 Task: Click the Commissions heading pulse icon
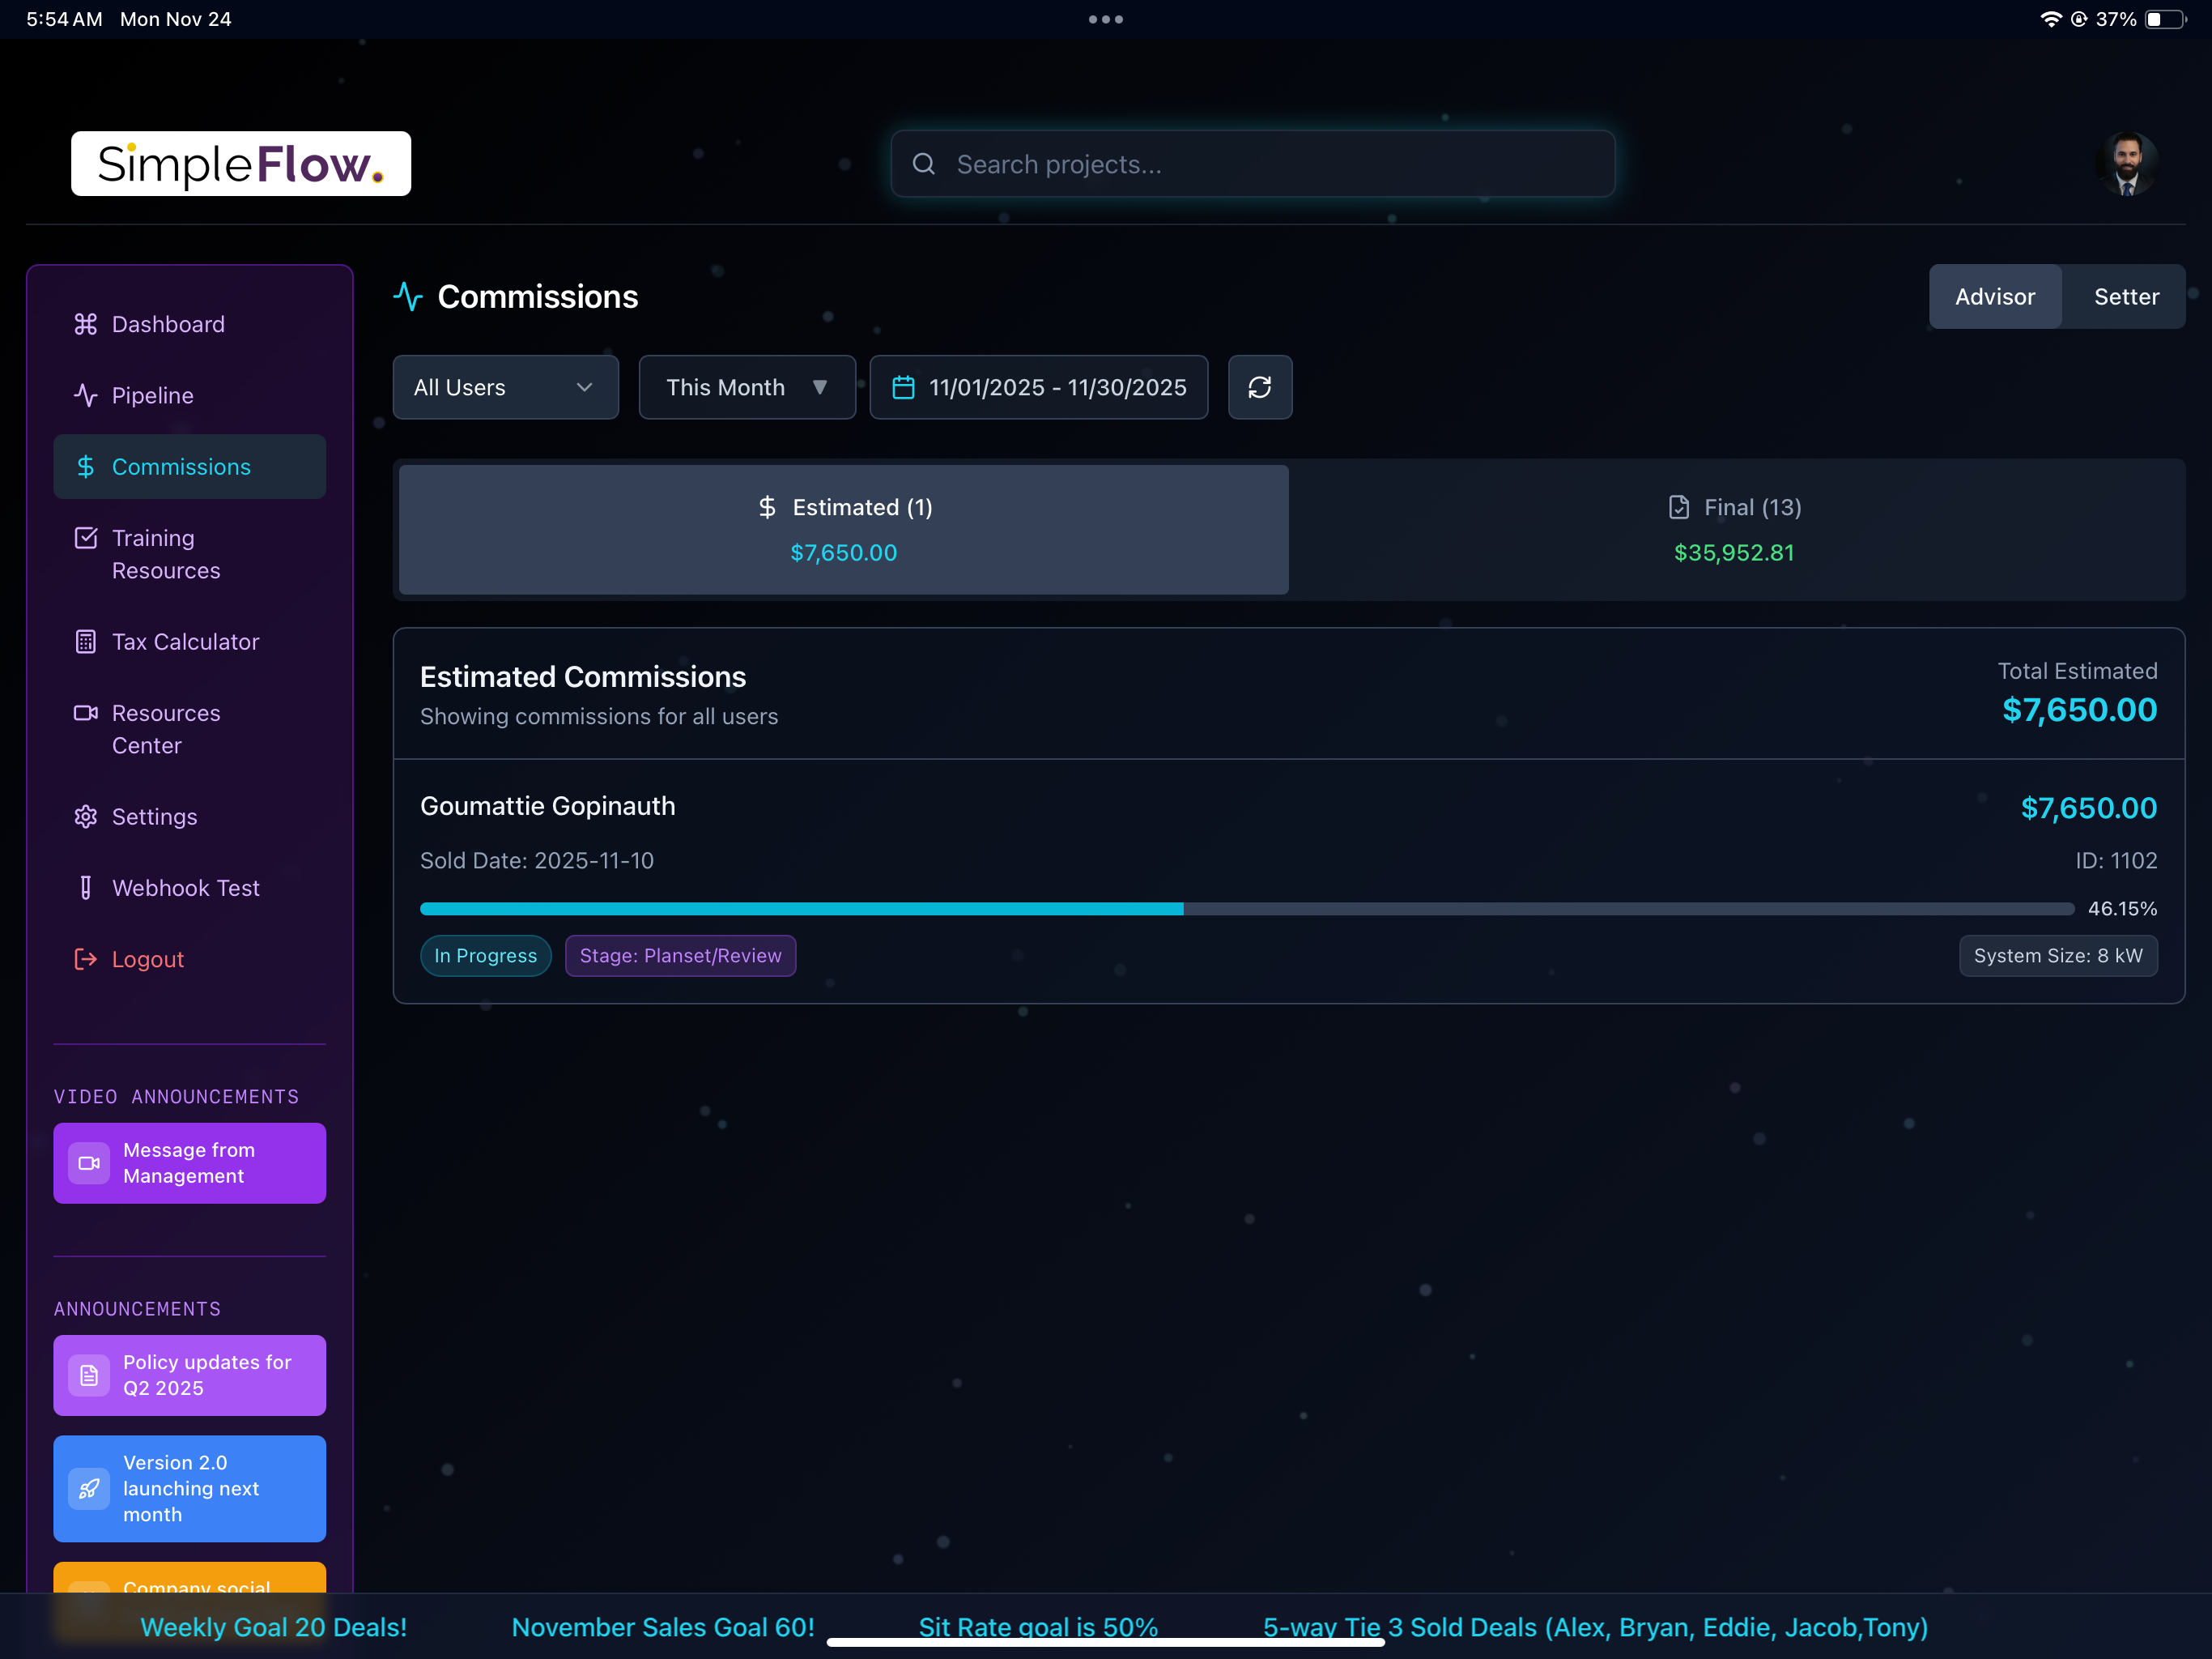tap(408, 296)
